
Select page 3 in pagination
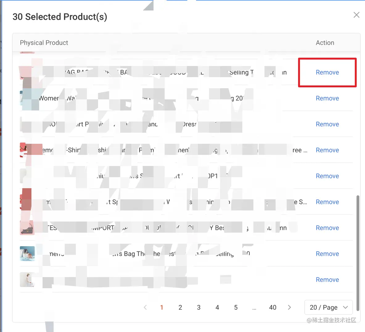pos(199,307)
